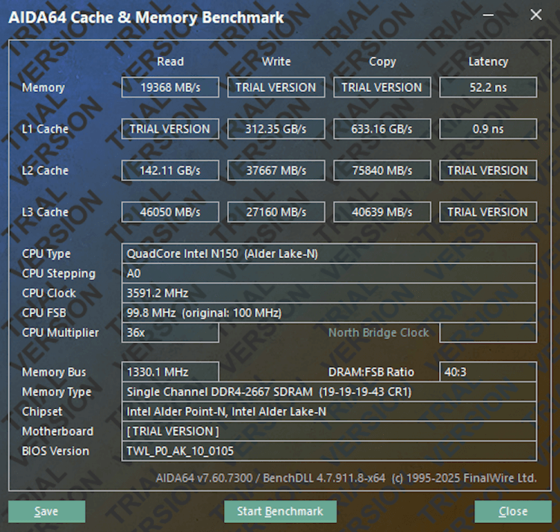Select L1 Cache Copy 633.16 GB/s
Screen dimensions: 560x532
[382, 129]
